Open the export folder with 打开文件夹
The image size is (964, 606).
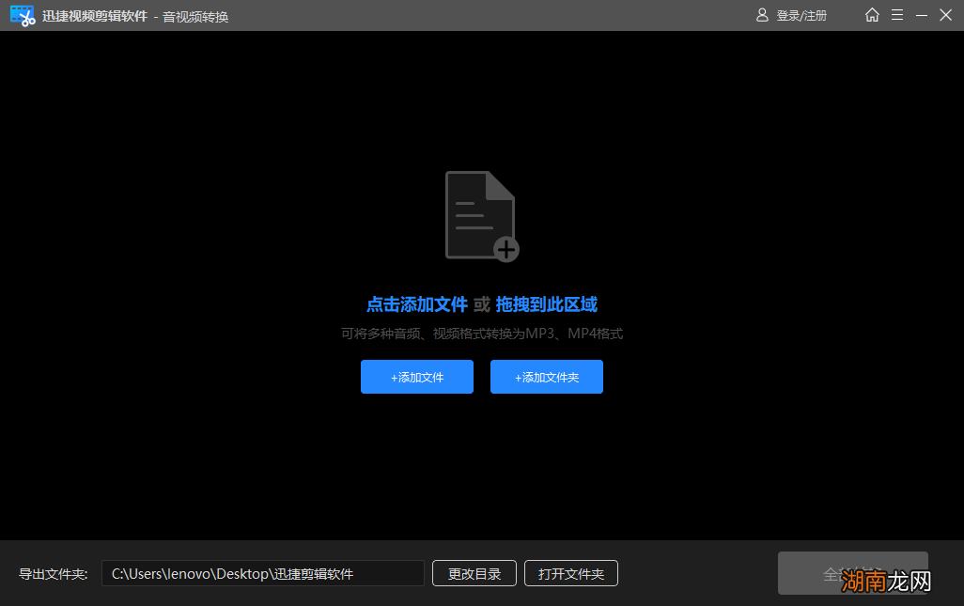click(x=571, y=573)
